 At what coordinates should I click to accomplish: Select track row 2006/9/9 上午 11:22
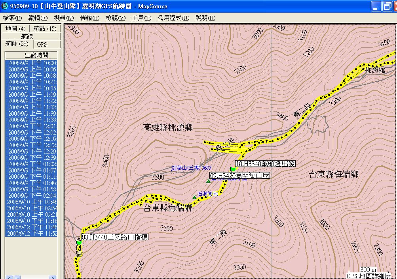point(31,101)
